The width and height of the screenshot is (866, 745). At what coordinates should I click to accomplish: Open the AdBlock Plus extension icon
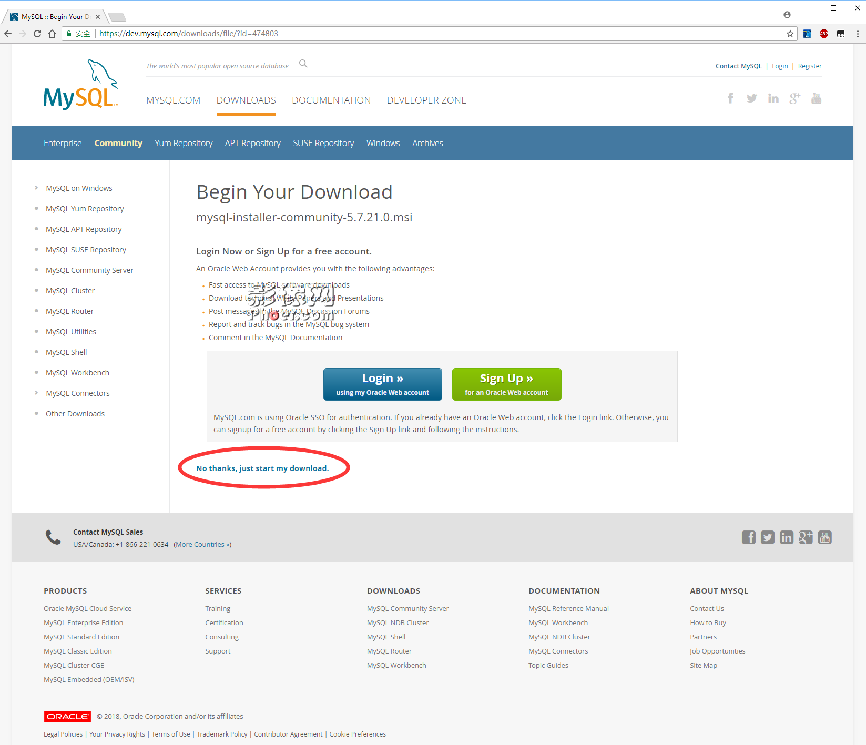[x=824, y=34]
